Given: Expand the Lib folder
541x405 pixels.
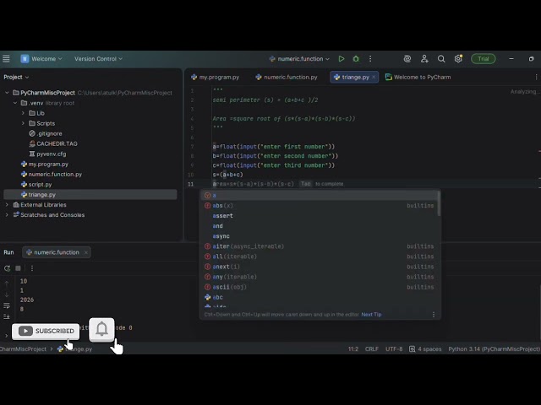Looking at the screenshot, I should (23, 113).
